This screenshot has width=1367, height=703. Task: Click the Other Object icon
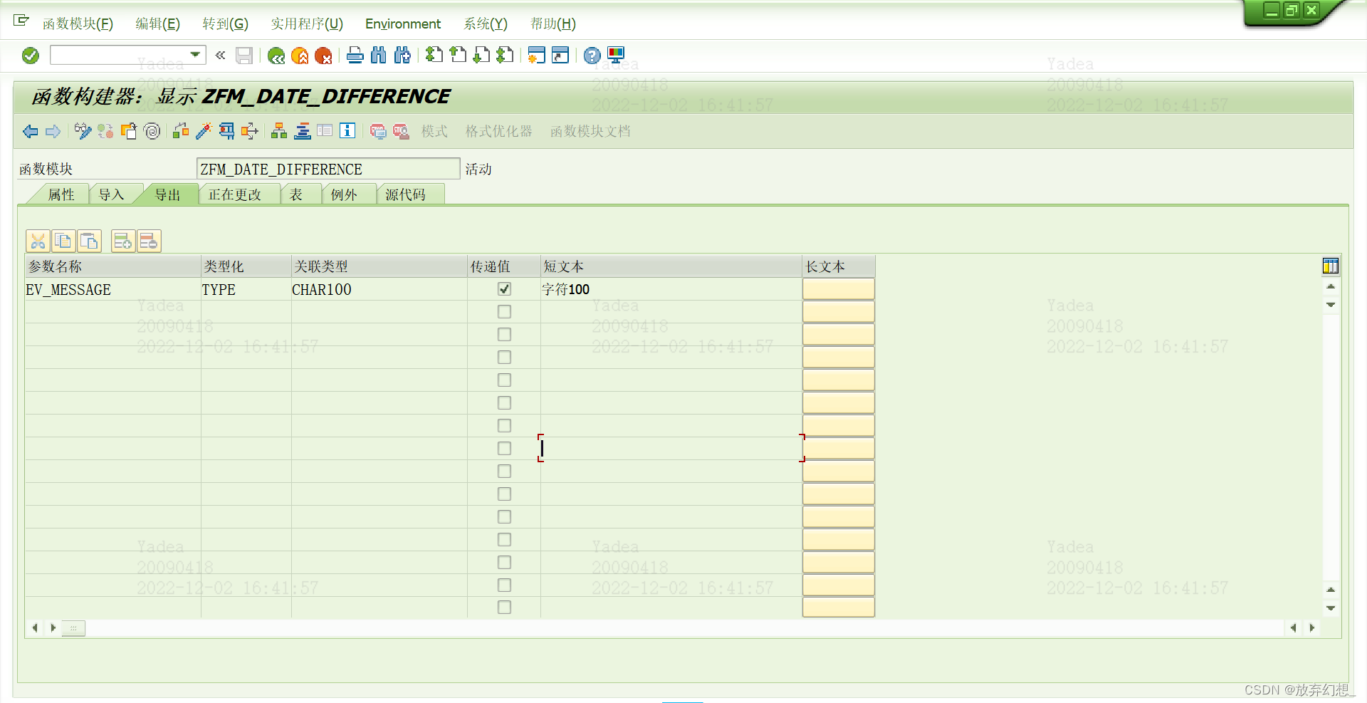click(129, 131)
